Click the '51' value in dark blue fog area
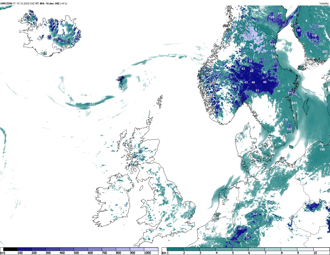 coord(257,91)
